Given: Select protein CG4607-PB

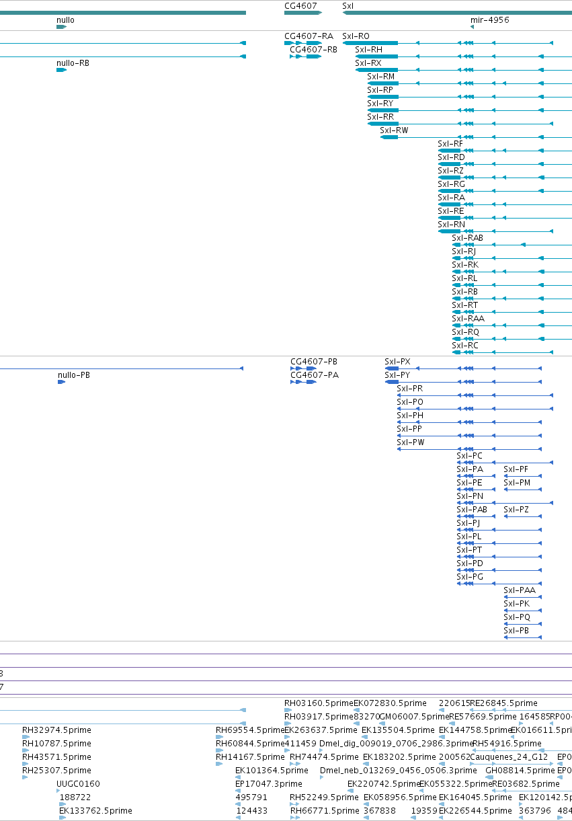Looking at the screenshot, I should pyautogui.click(x=314, y=362).
